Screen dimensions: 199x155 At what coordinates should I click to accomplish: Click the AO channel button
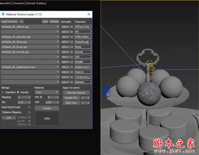[82, 31]
